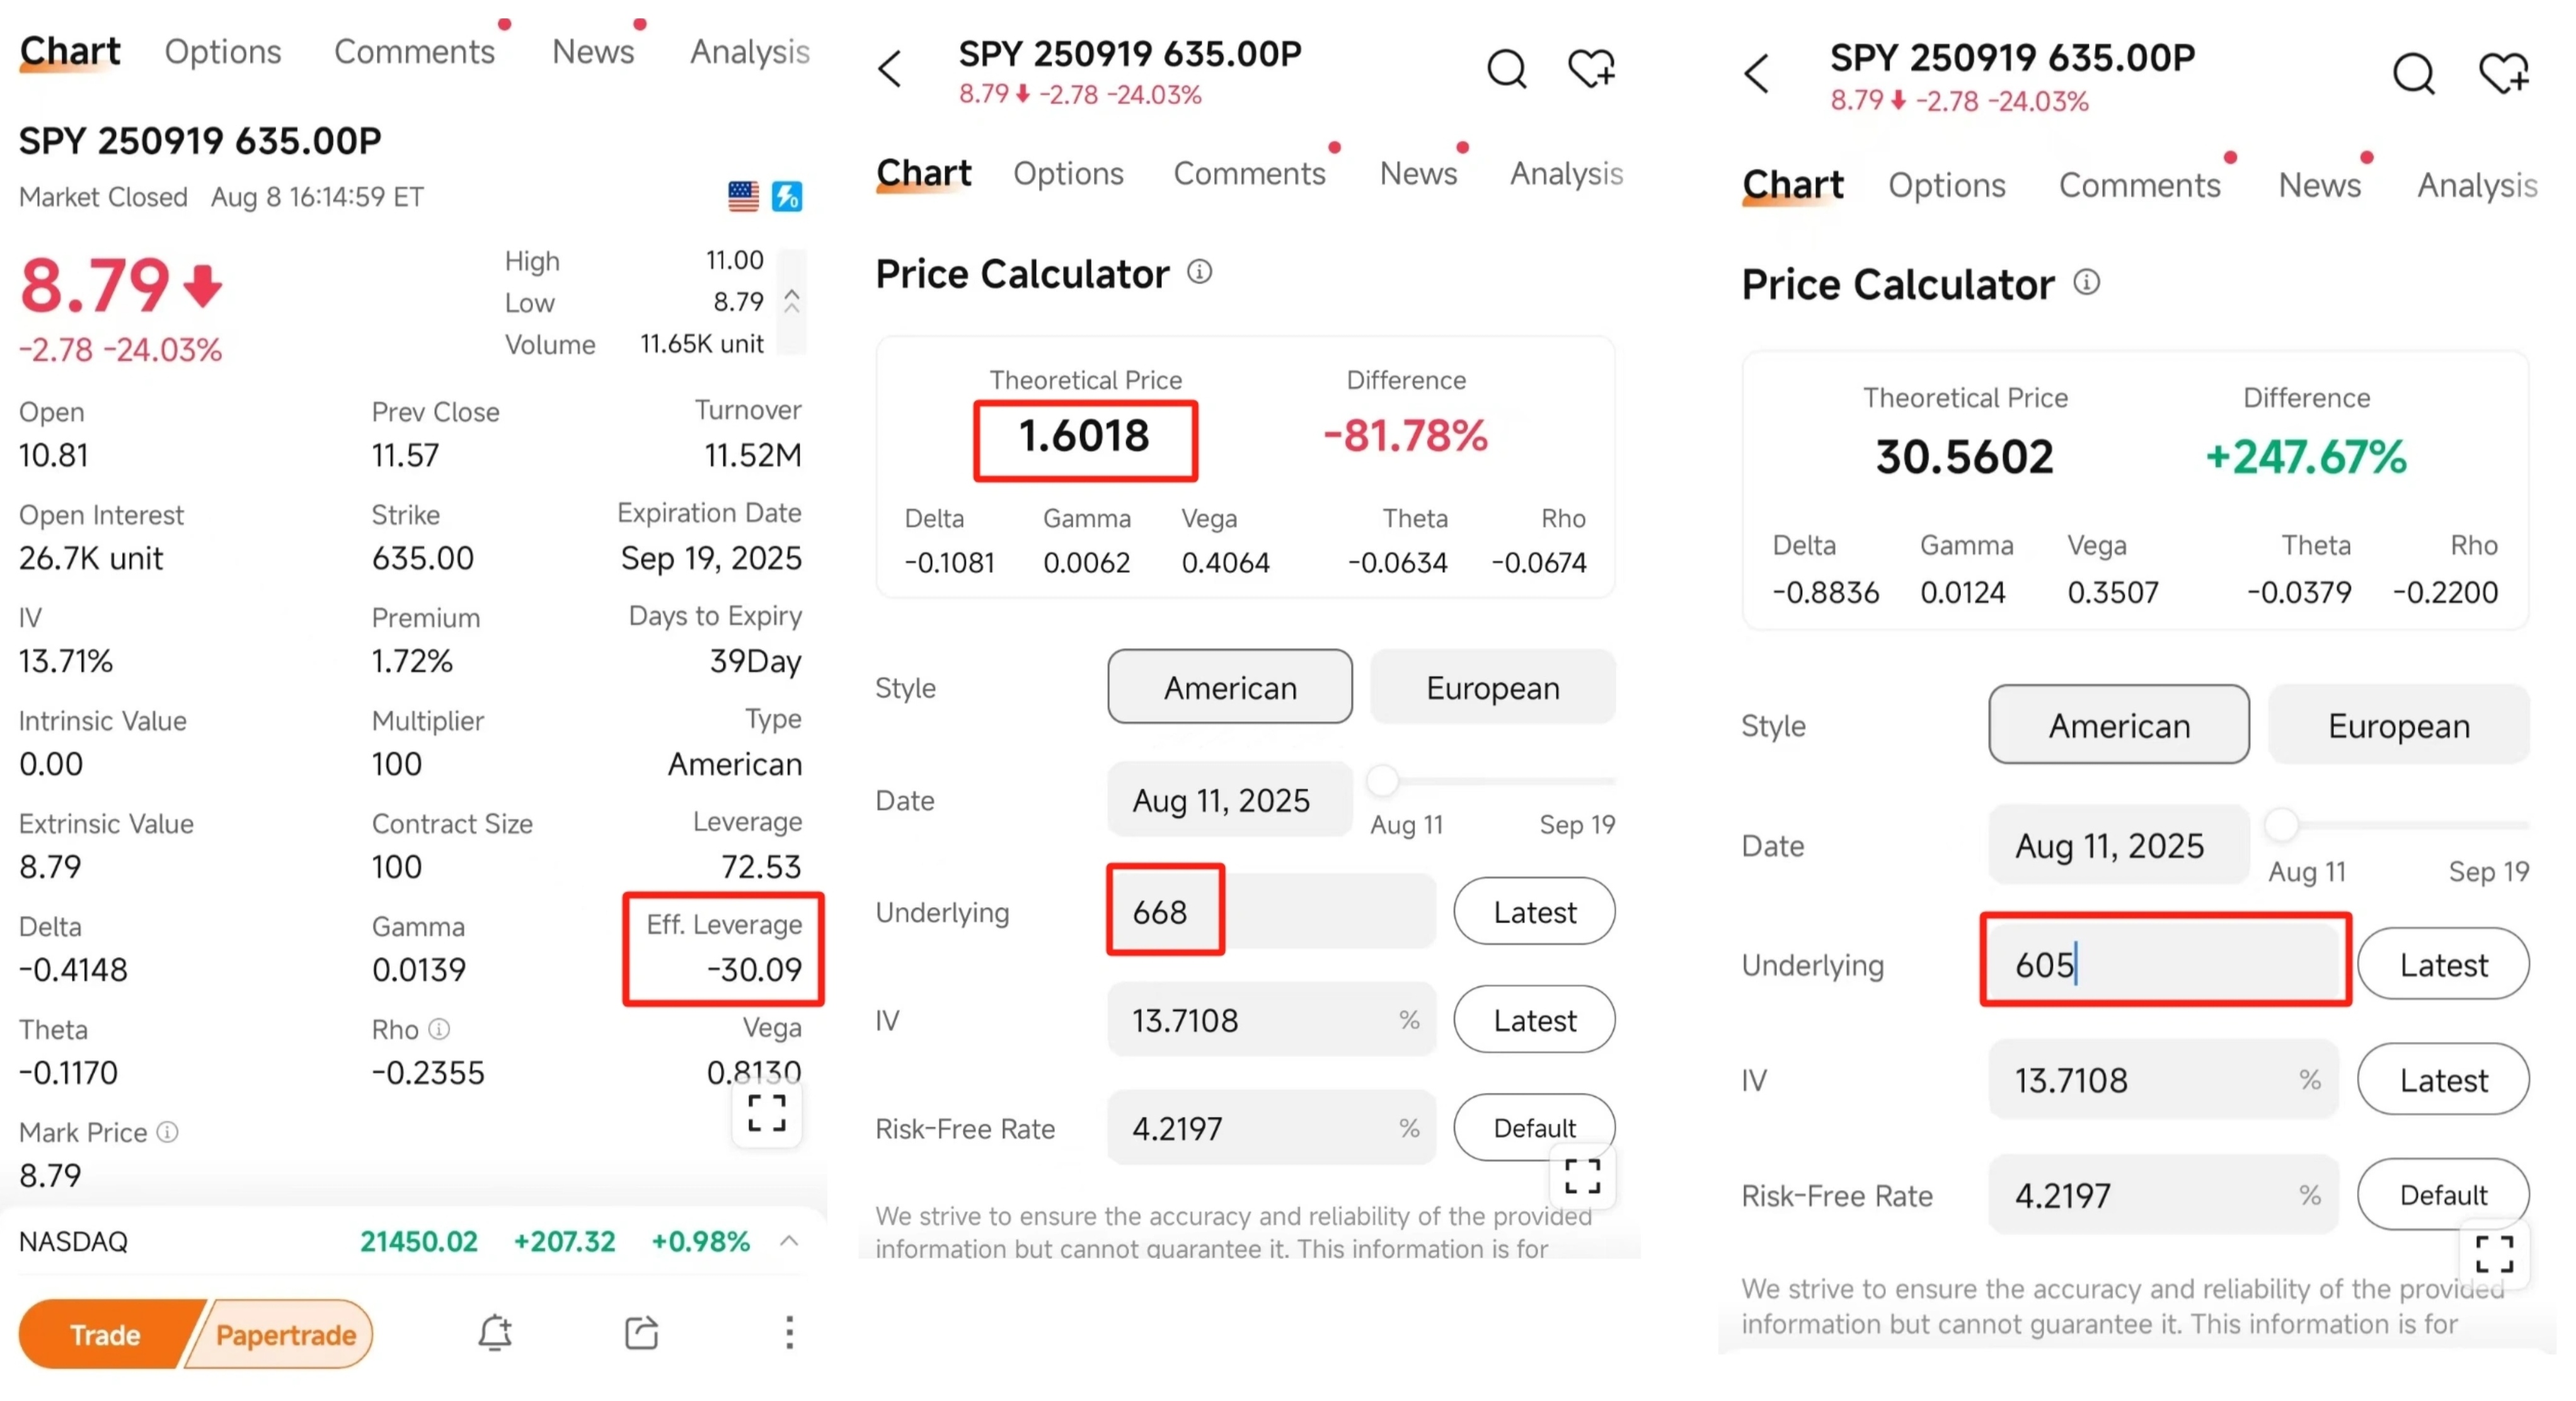Add to watchlist via right panel heart icon
Viewport: 2576px width, 1401px height.
(x=2503, y=73)
